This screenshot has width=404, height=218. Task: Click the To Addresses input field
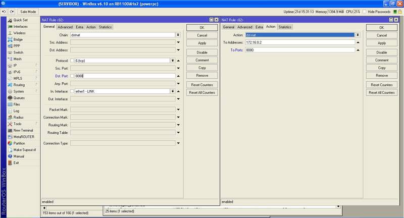click(x=300, y=42)
